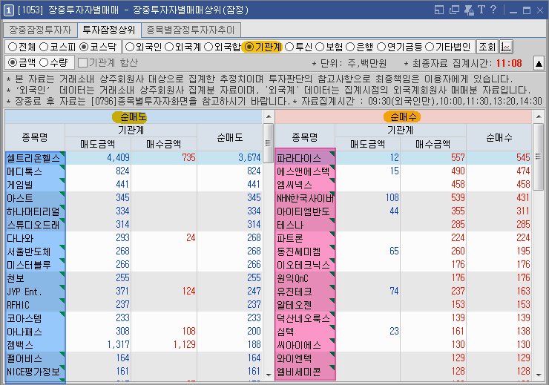Click the window number 1 icon
The height and width of the screenshot is (385, 549).
[9, 10]
